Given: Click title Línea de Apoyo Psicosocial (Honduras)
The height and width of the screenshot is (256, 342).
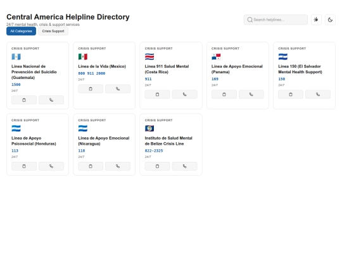Looking at the screenshot, I should tap(34, 141).
